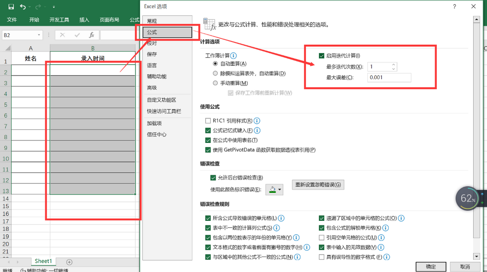Select 高级 in options sidebar
The width and height of the screenshot is (487, 272).
pyautogui.click(x=168, y=88)
